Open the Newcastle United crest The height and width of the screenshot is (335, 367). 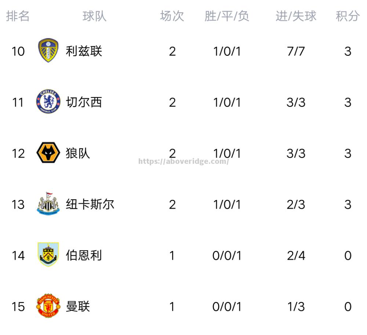pos(48,203)
